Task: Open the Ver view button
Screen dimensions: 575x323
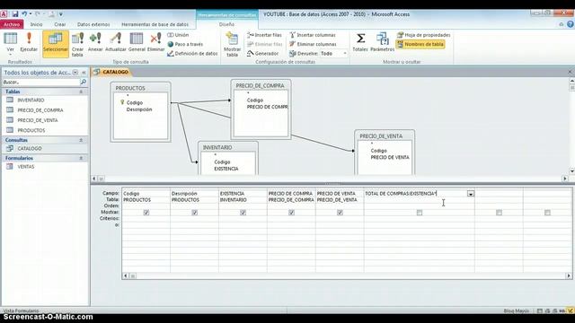Action: point(10,43)
